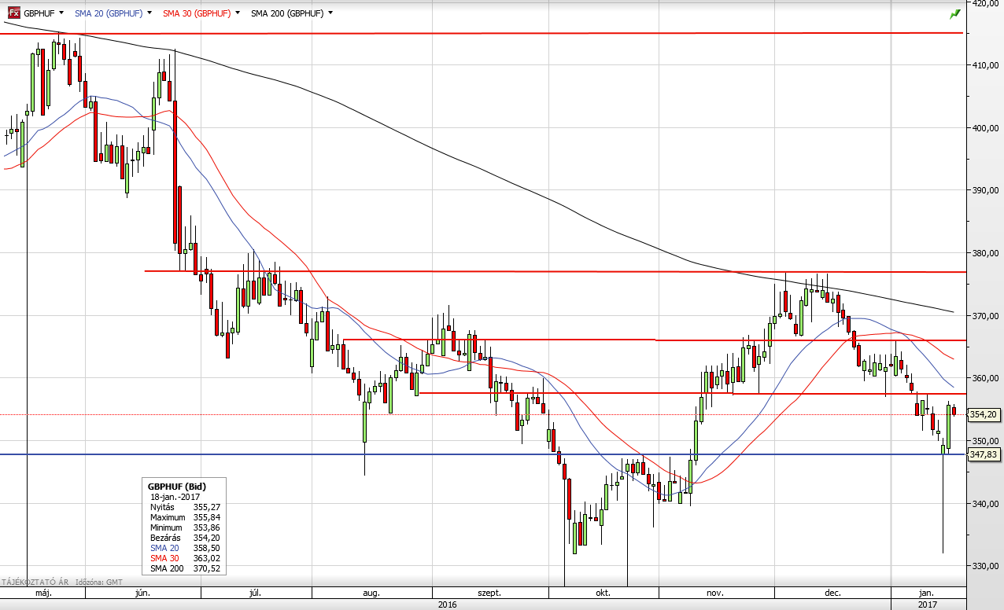This screenshot has width=1004, height=610.
Task: Click the 2016 year label on the time axis
Action: click(x=447, y=604)
